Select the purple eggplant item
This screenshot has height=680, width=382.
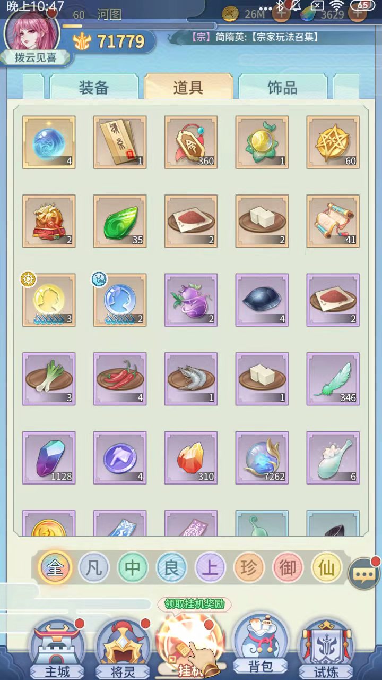click(191, 300)
